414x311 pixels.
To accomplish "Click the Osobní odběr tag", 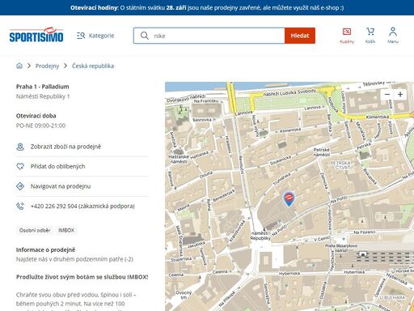I will pyautogui.click(x=35, y=230).
